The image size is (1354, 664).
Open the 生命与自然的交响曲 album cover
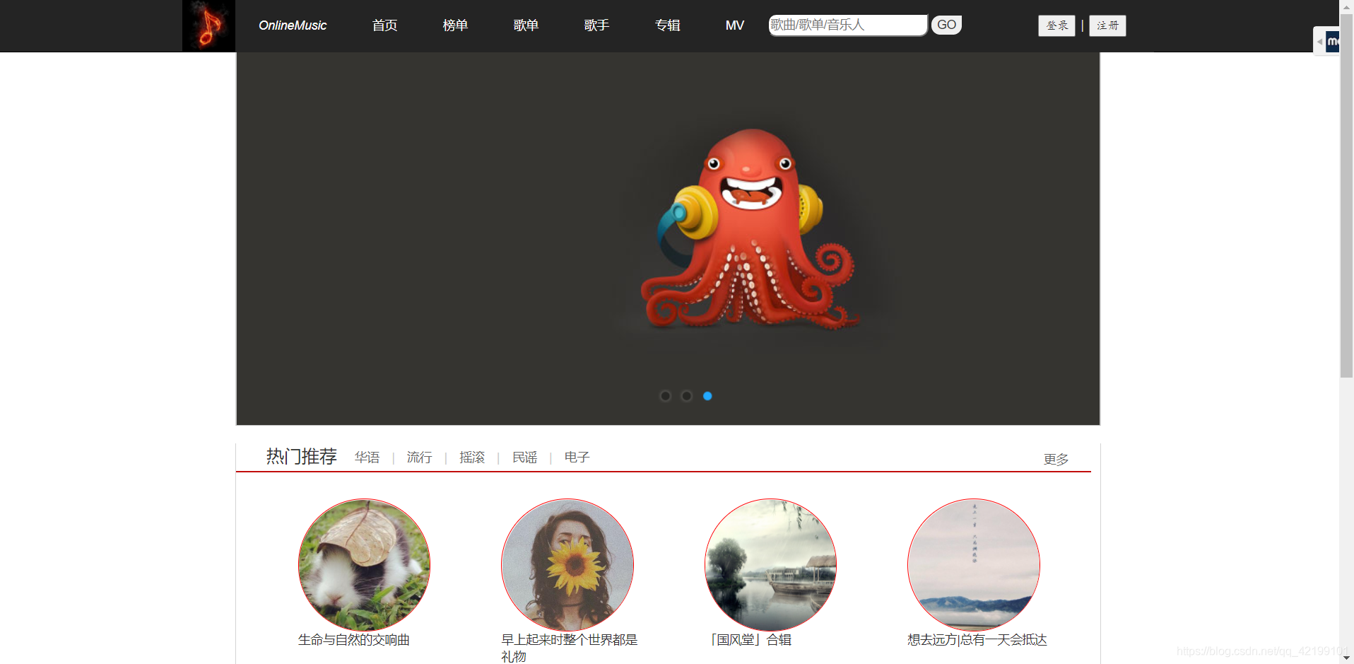point(364,564)
